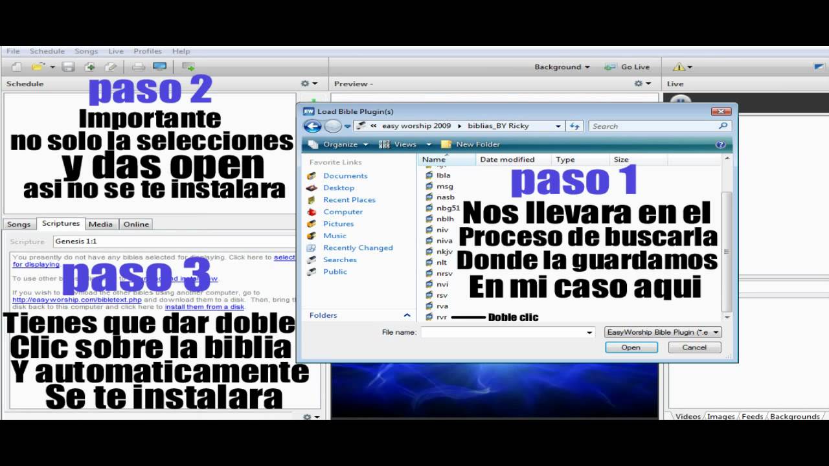Click the blue help icon in dialog
This screenshot has height=466, width=829.
[720, 144]
